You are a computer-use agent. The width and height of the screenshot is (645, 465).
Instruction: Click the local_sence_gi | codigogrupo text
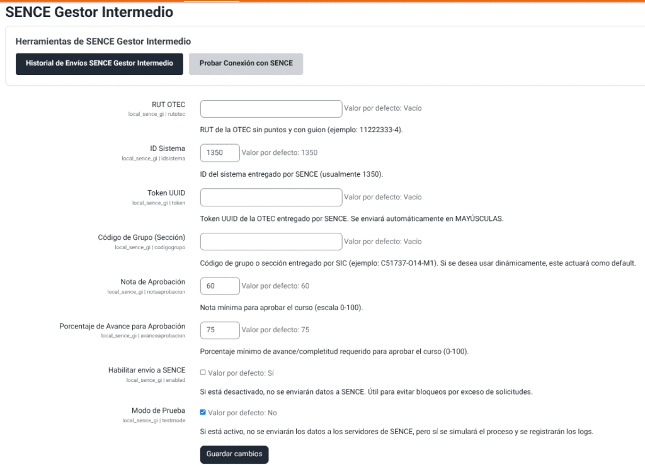click(x=150, y=247)
